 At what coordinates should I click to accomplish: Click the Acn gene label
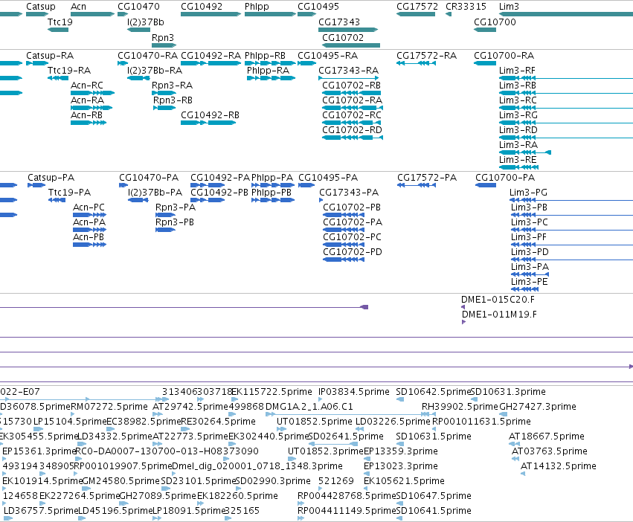pos(78,7)
